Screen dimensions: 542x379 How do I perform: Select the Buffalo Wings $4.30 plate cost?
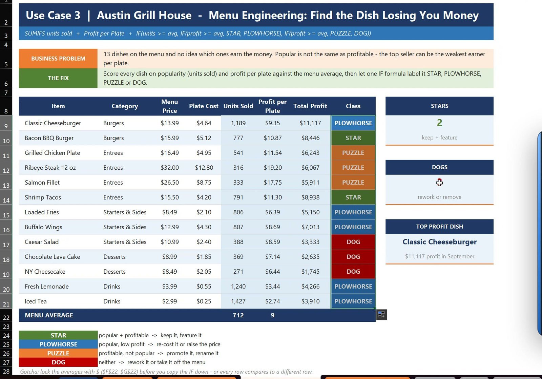pos(204,227)
